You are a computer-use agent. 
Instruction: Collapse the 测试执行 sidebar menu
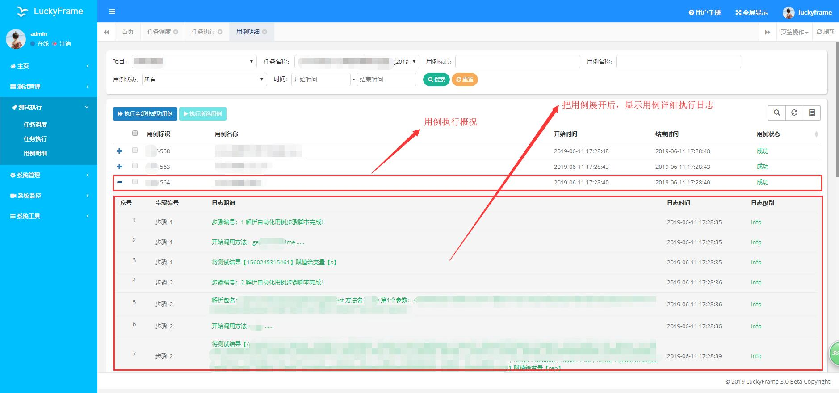pos(49,107)
